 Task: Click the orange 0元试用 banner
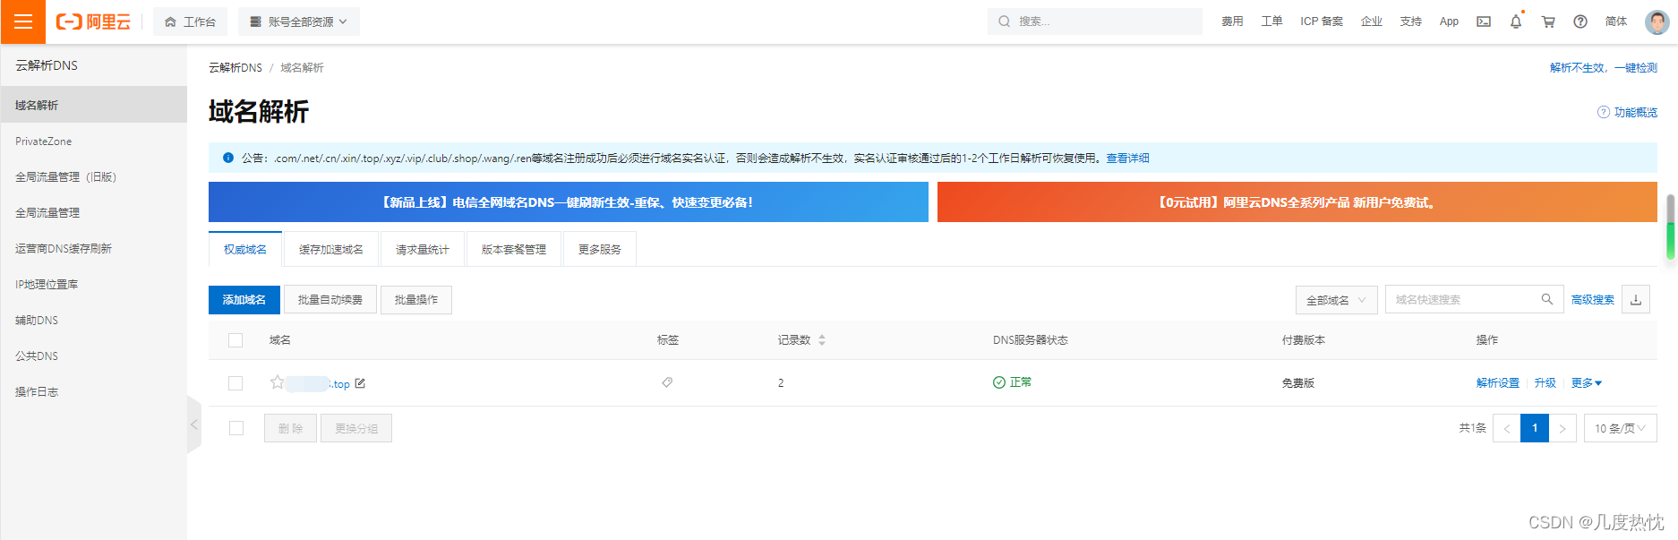coord(1297,202)
